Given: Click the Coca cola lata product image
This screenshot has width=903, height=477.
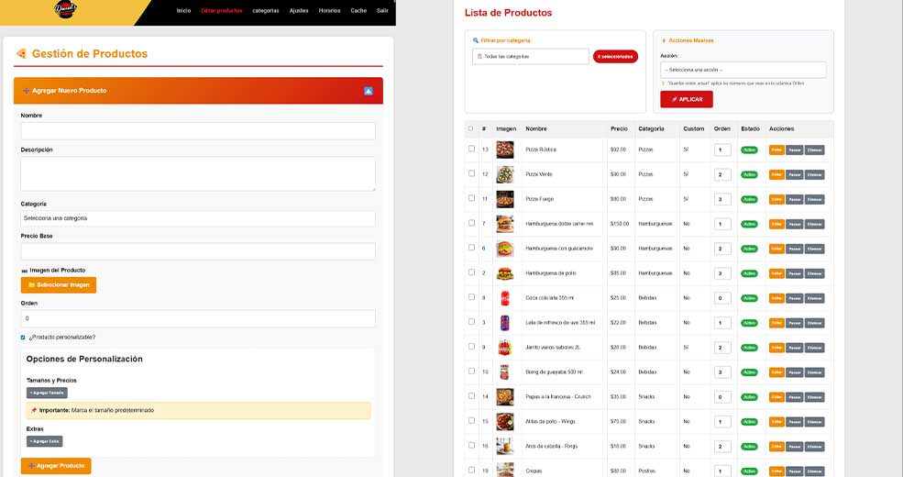Looking at the screenshot, I should click(504, 298).
